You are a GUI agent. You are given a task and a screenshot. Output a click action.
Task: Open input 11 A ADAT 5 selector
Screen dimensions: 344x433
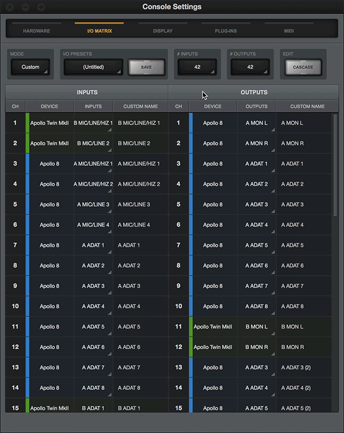click(x=93, y=327)
